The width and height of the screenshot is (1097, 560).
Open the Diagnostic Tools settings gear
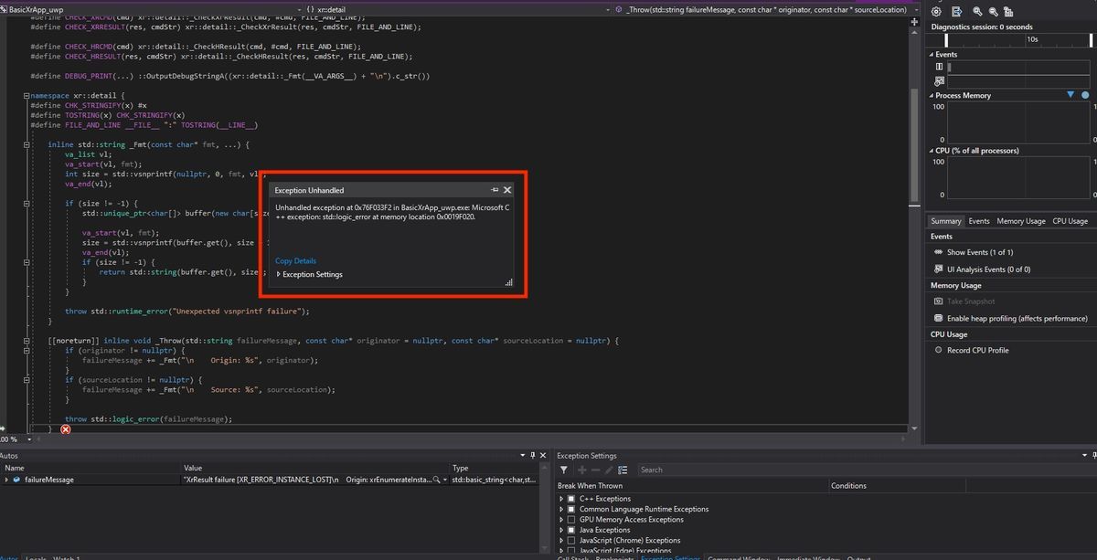[x=936, y=12]
